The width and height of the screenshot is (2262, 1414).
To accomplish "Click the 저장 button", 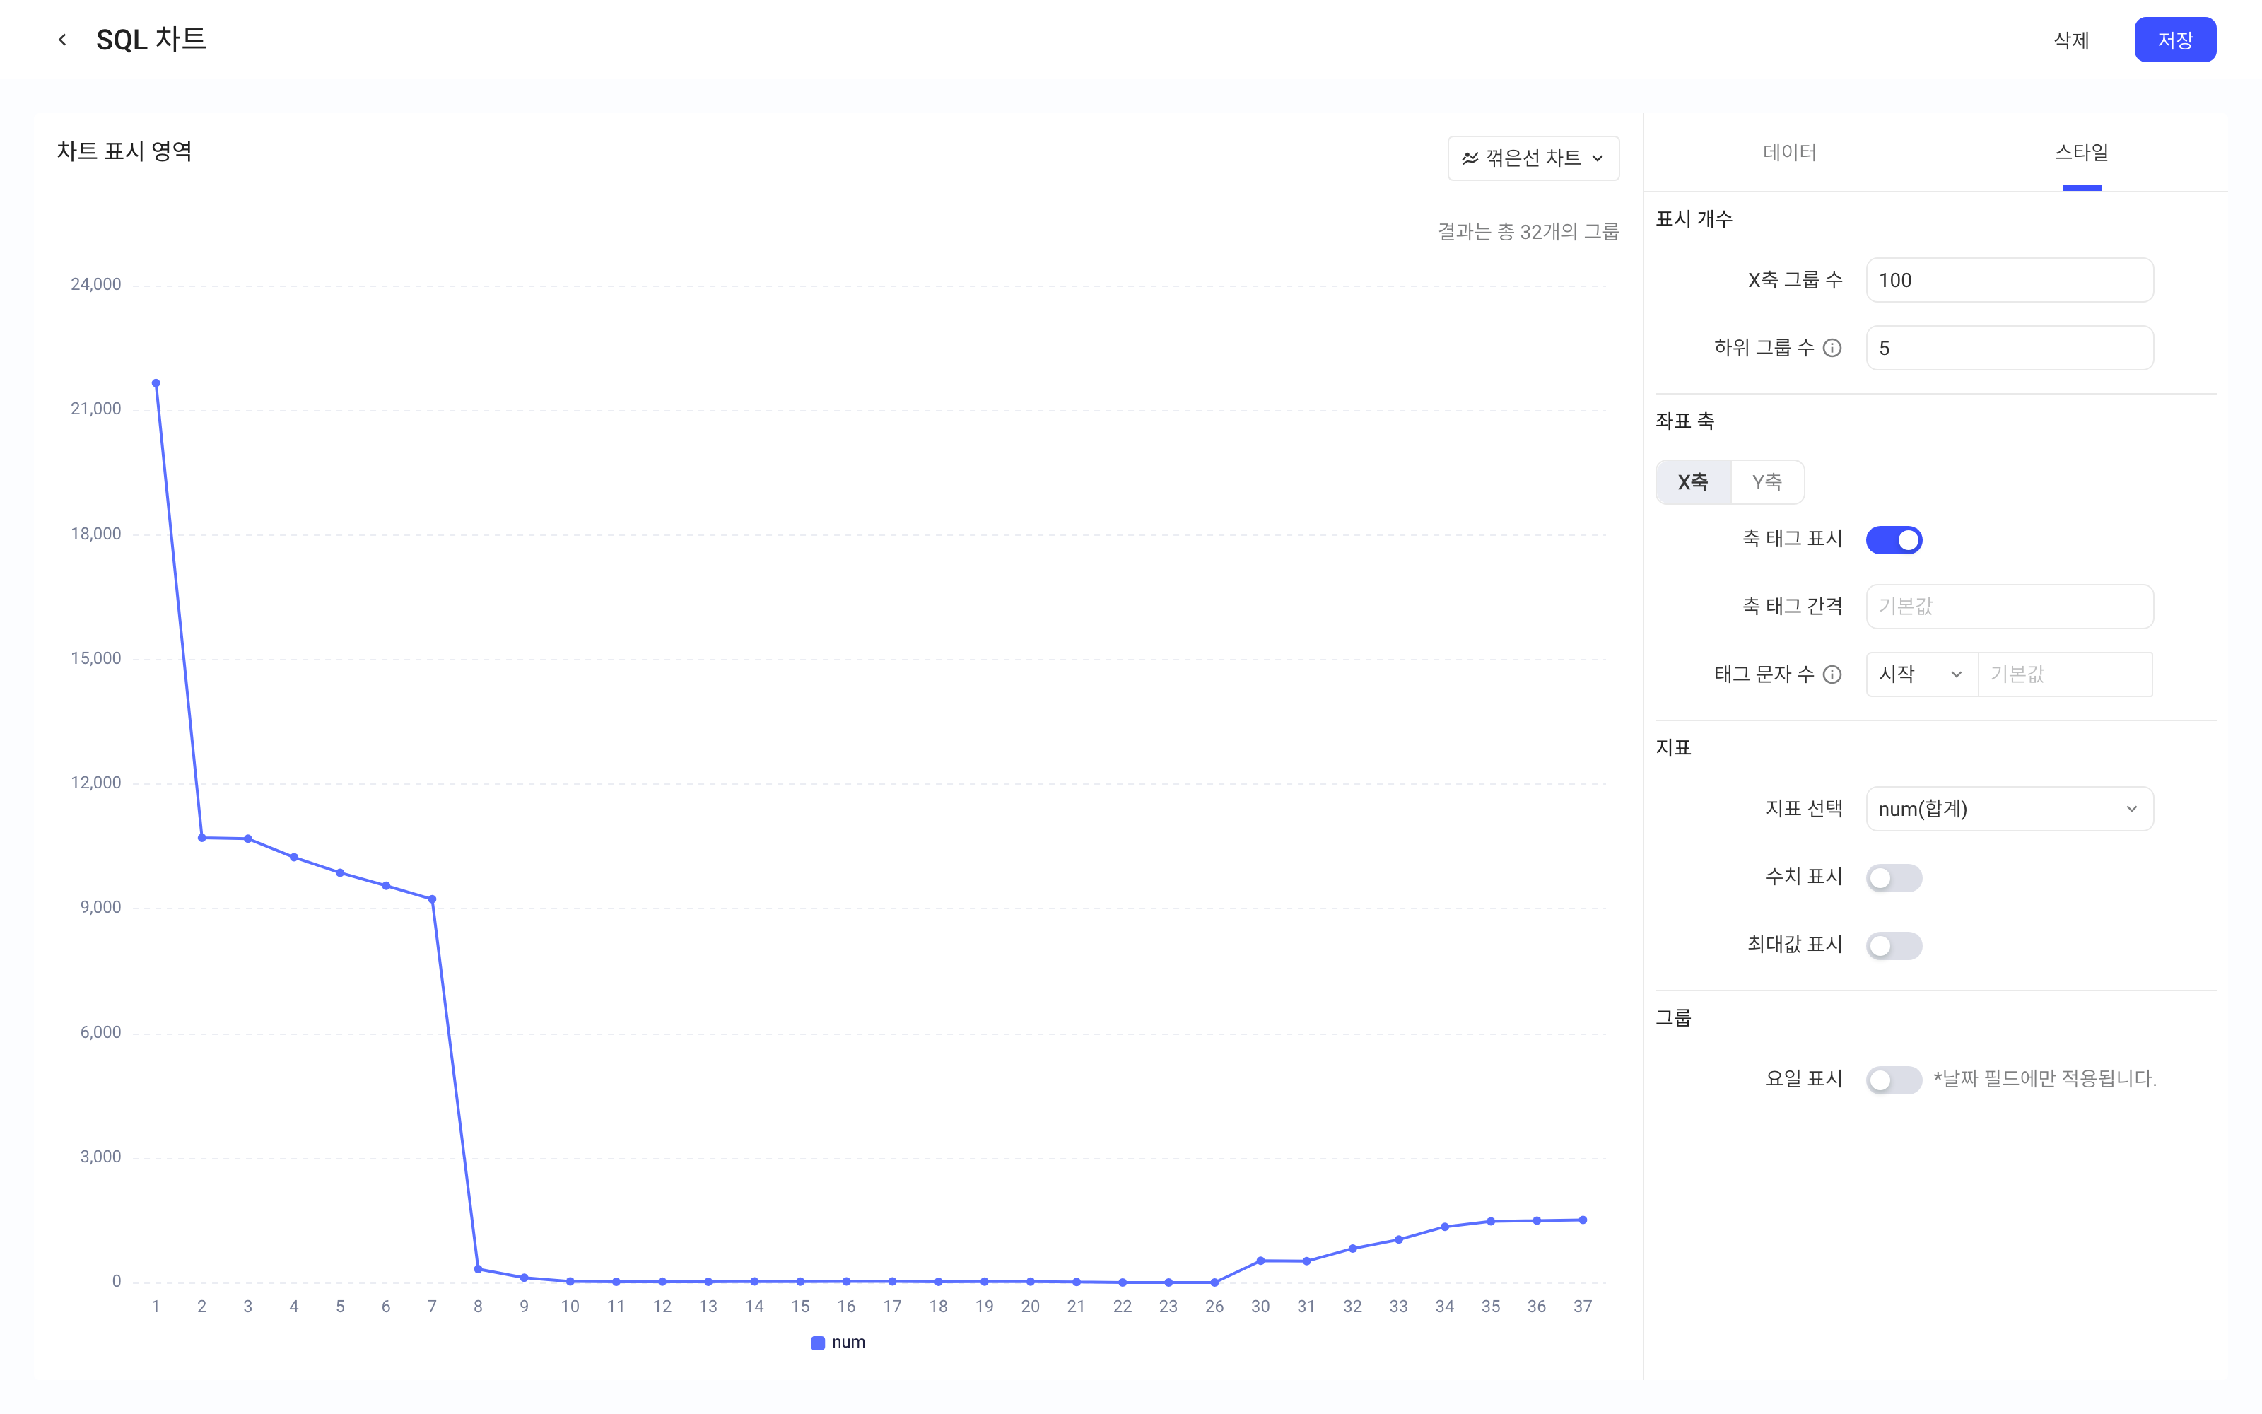I will tap(2175, 40).
